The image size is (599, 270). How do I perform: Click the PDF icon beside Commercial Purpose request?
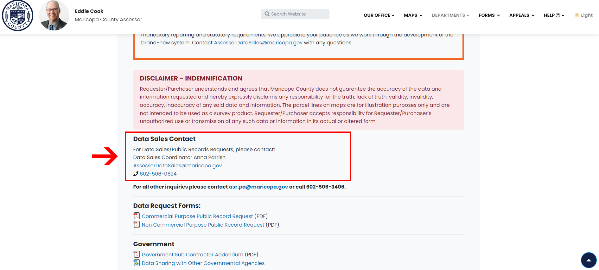(137, 216)
